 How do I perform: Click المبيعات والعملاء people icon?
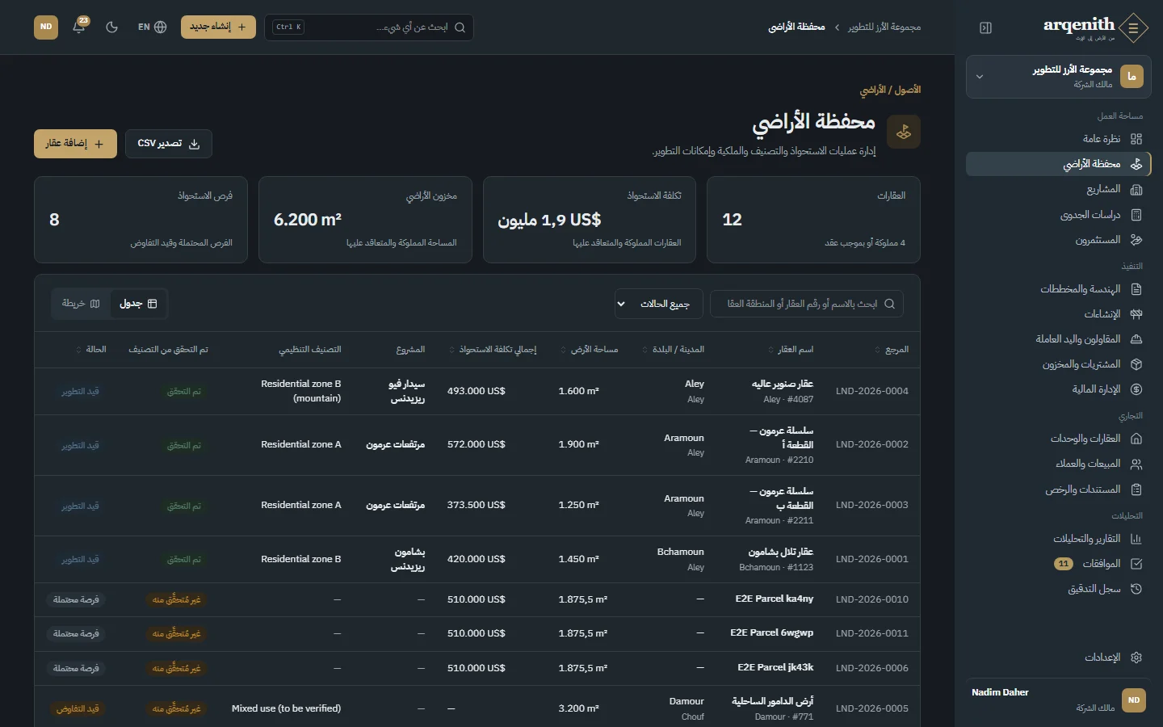point(1136,464)
